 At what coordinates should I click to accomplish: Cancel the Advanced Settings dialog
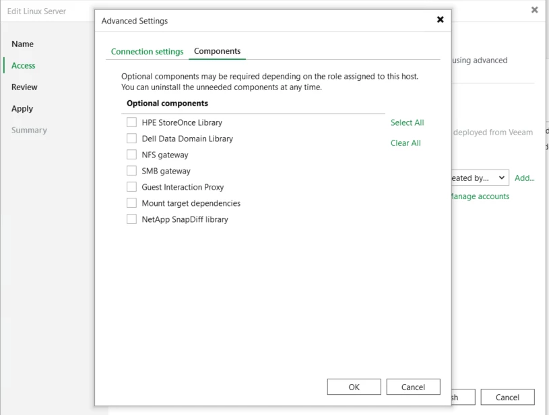tap(413, 387)
